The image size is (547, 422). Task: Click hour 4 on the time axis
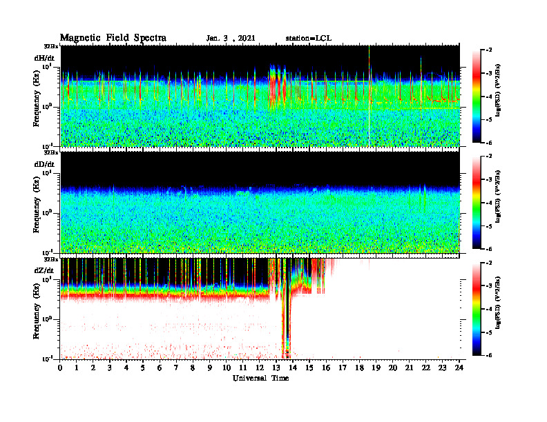click(126, 368)
